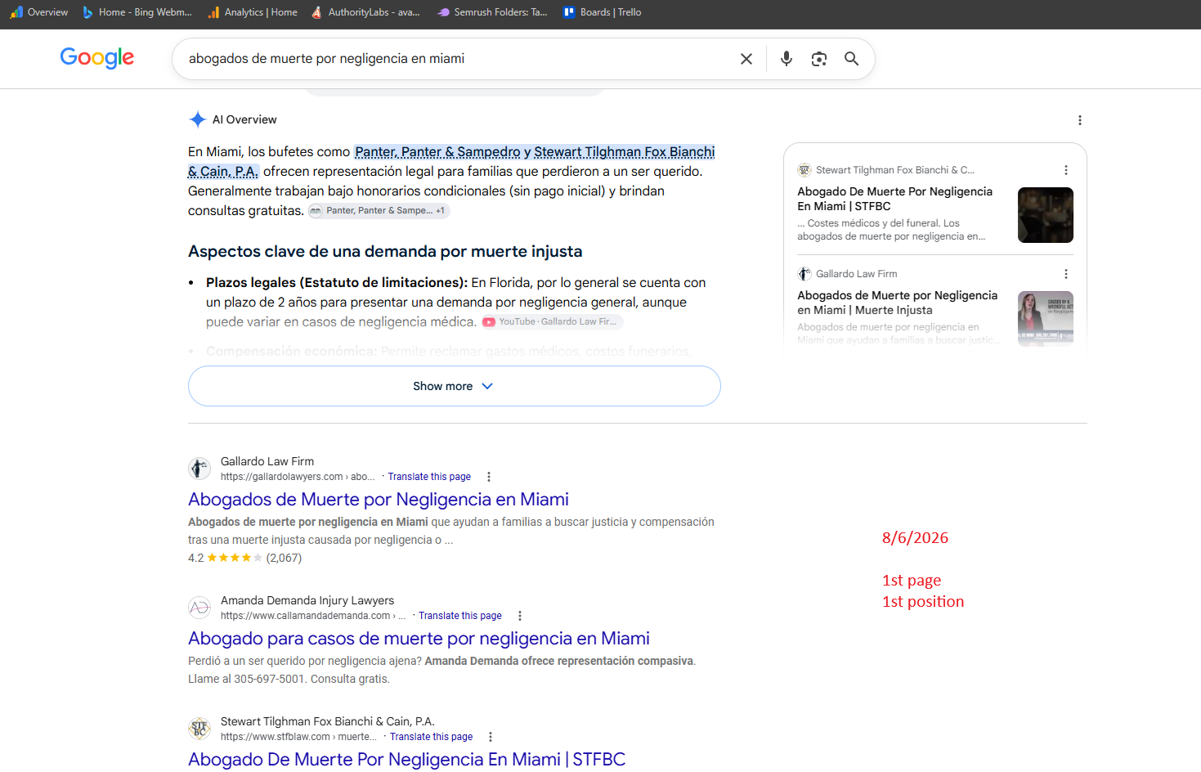This screenshot has width=1201, height=772.
Task: Start voice search with microphone icon
Action: (x=786, y=59)
